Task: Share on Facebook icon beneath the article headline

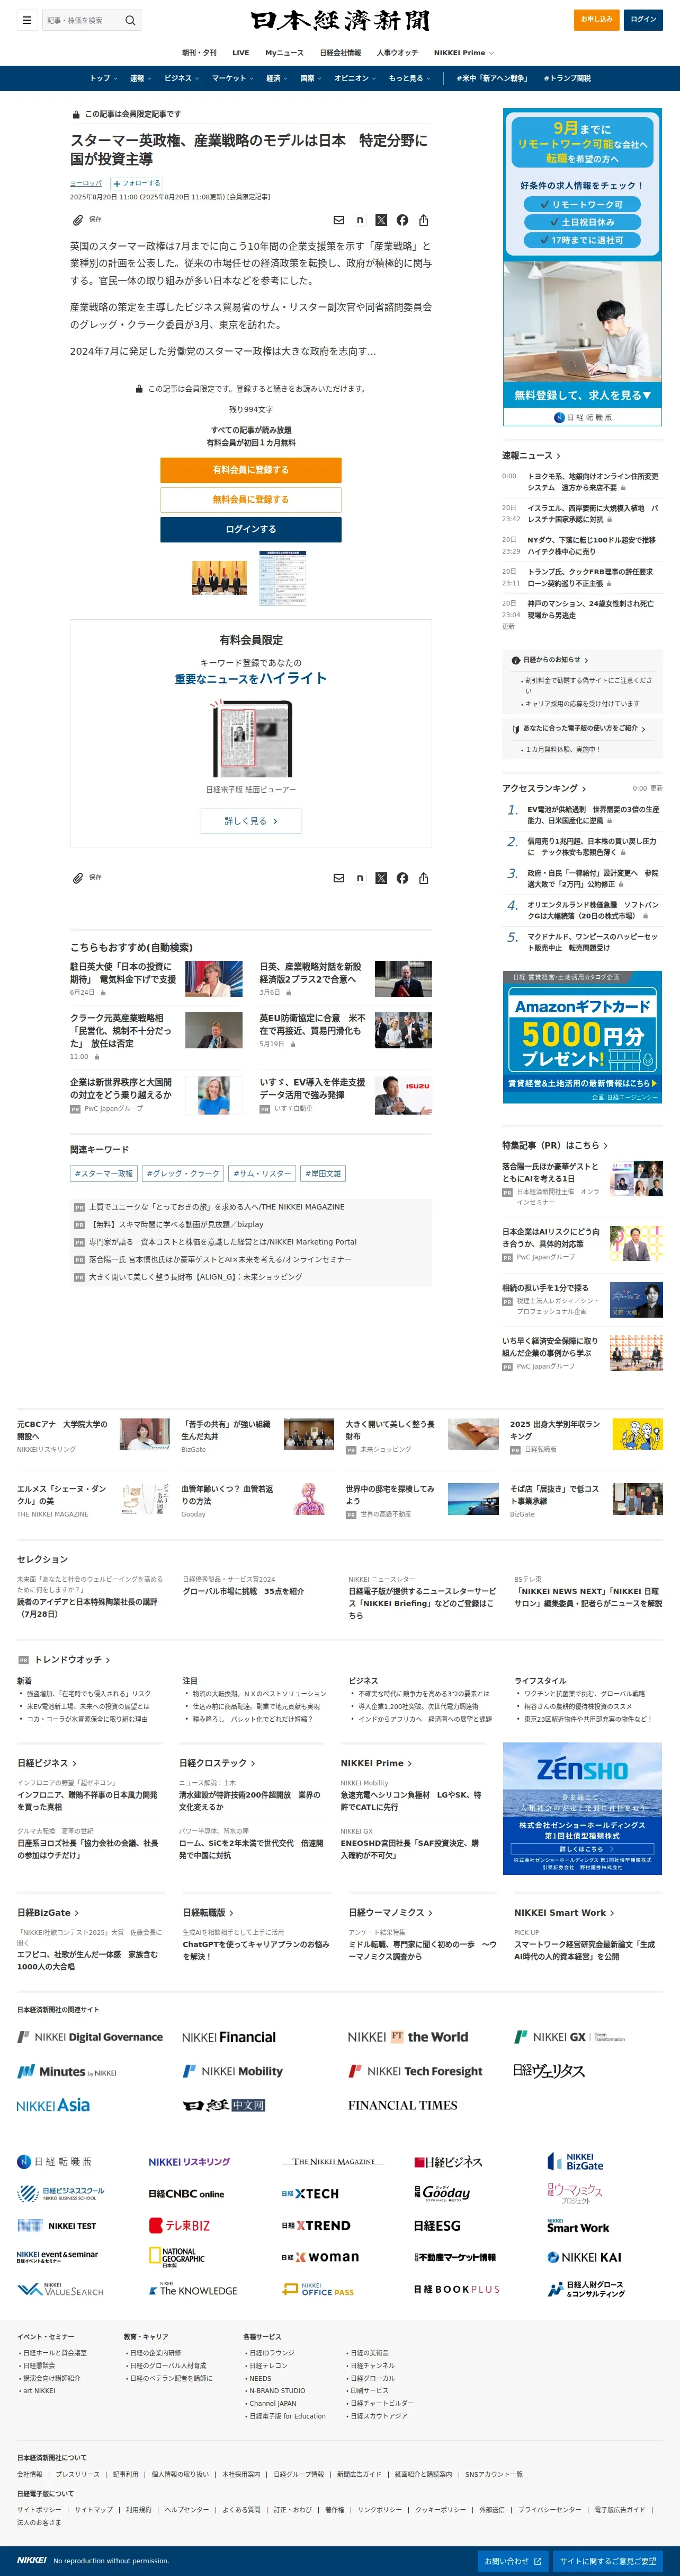Action: (x=402, y=220)
